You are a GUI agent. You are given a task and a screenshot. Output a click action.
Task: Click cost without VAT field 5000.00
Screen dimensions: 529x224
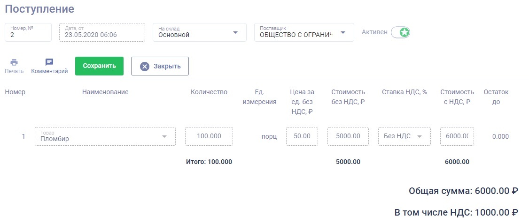[348, 136]
